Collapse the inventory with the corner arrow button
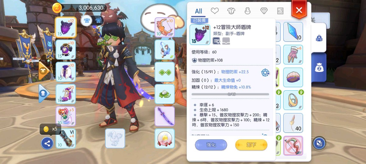 319,143
